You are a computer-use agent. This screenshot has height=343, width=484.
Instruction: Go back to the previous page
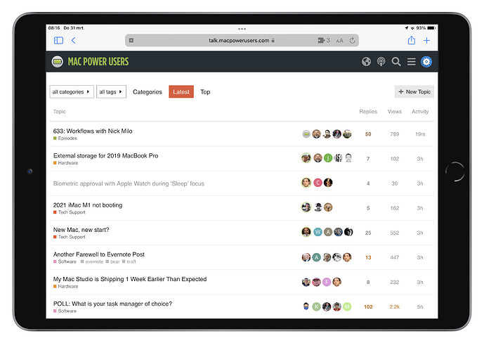[x=74, y=41]
